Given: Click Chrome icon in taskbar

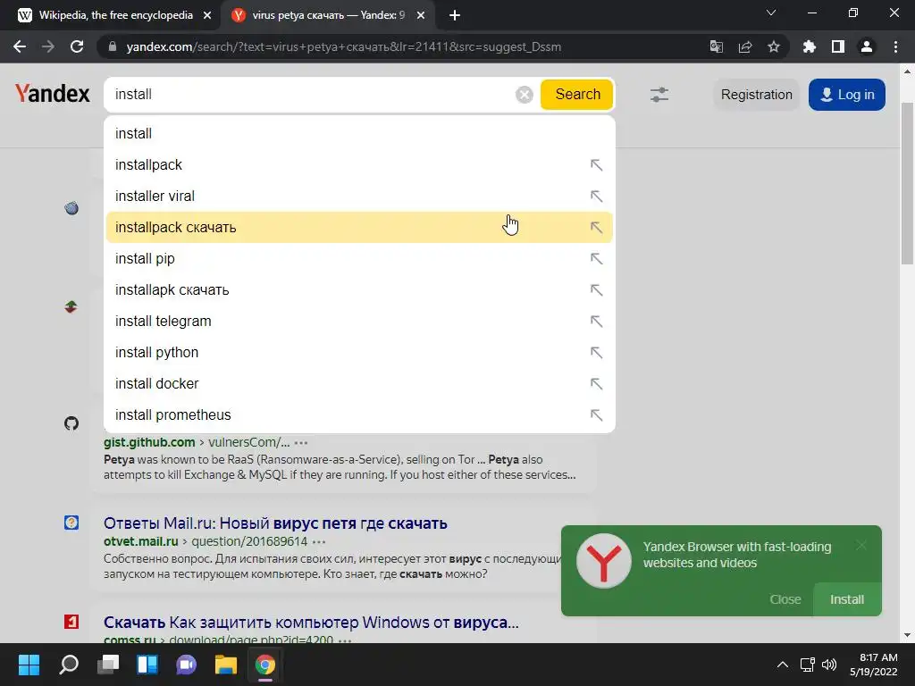Looking at the screenshot, I should pos(264,665).
